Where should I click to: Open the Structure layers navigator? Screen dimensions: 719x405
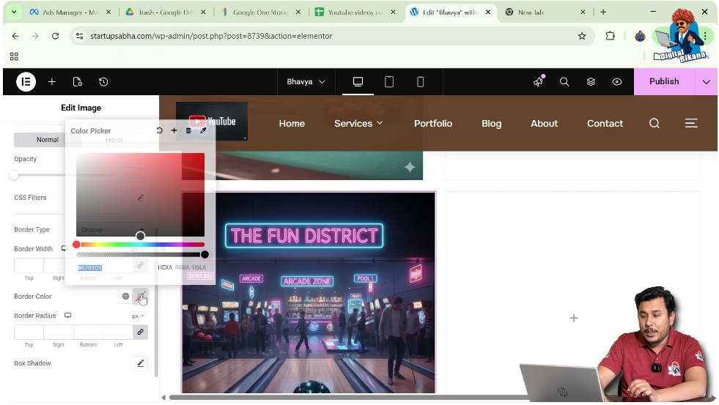[x=591, y=82]
